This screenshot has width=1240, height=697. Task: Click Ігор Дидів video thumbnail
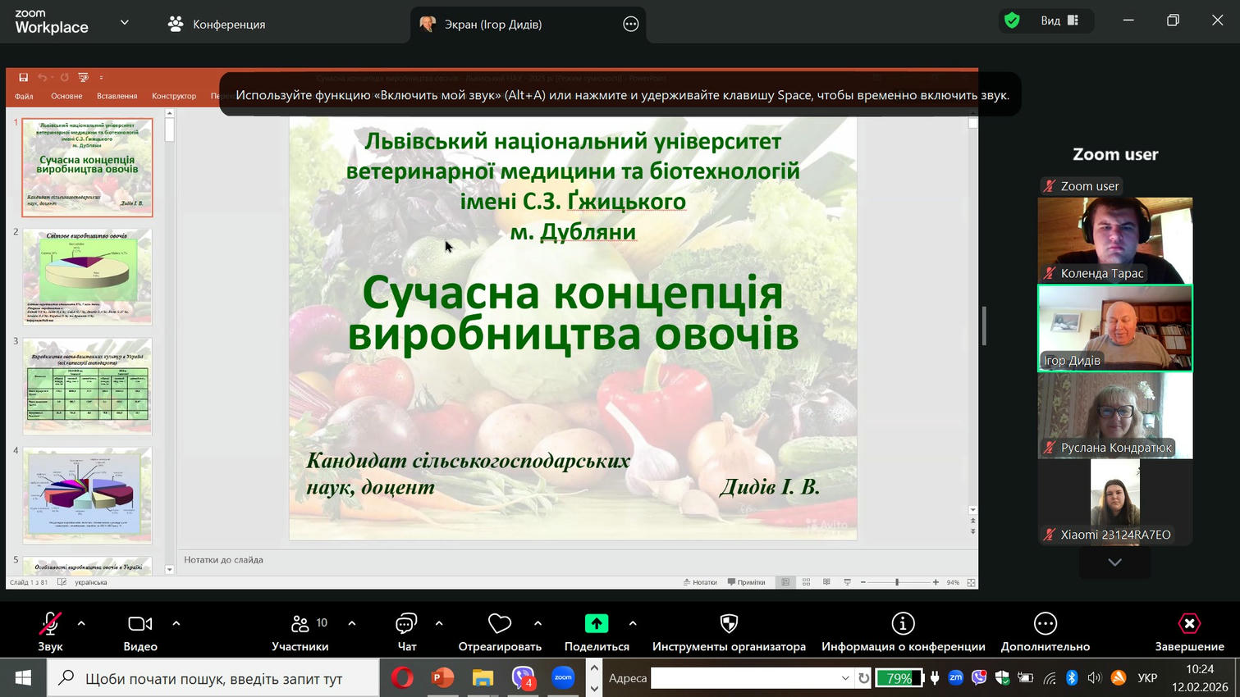pyautogui.click(x=1114, y=328)
